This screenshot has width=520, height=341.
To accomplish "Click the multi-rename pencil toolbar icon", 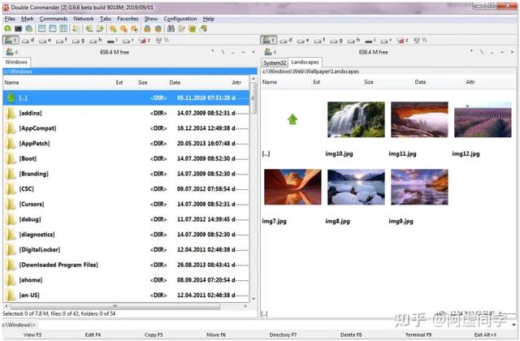I will click(181, 29).
